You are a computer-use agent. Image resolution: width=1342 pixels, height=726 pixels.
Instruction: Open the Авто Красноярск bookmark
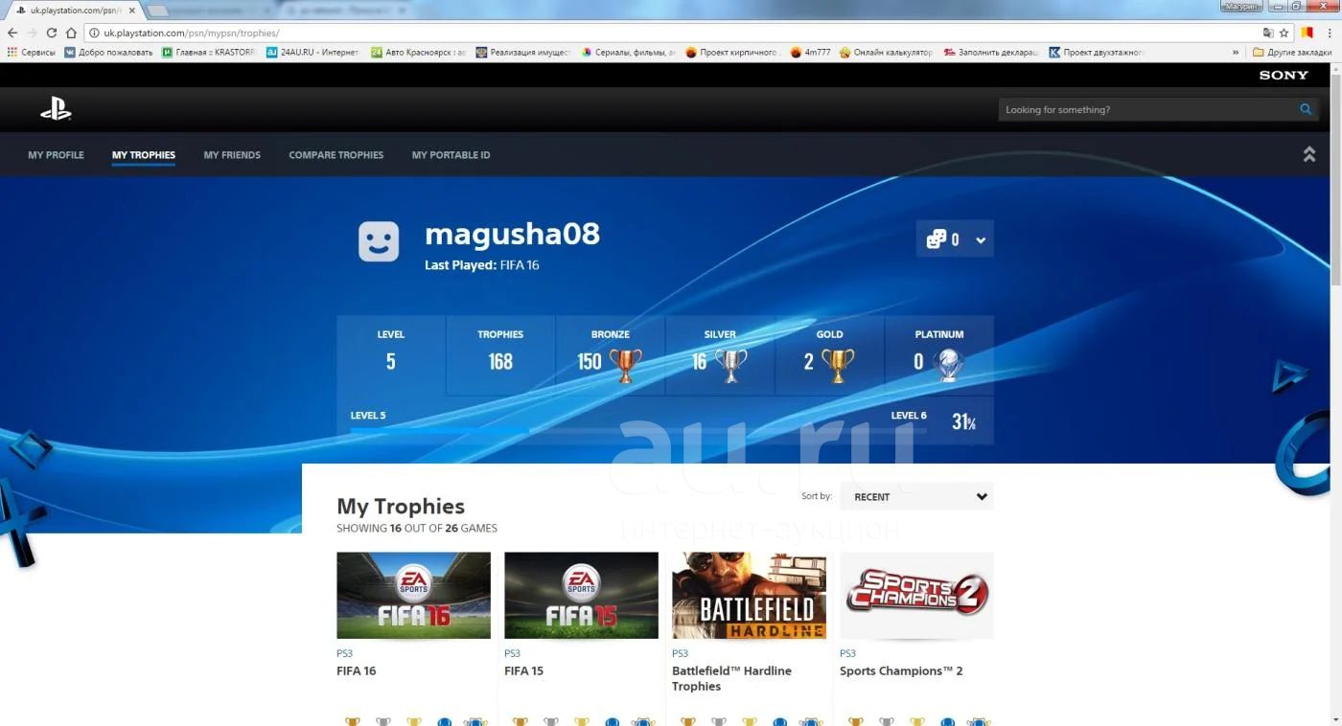pos(419,53)
